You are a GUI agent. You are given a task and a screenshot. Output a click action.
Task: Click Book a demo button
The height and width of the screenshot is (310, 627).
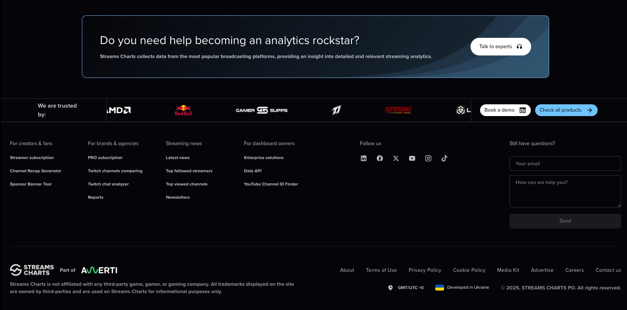pyautogui.click(x=505, y=110)
